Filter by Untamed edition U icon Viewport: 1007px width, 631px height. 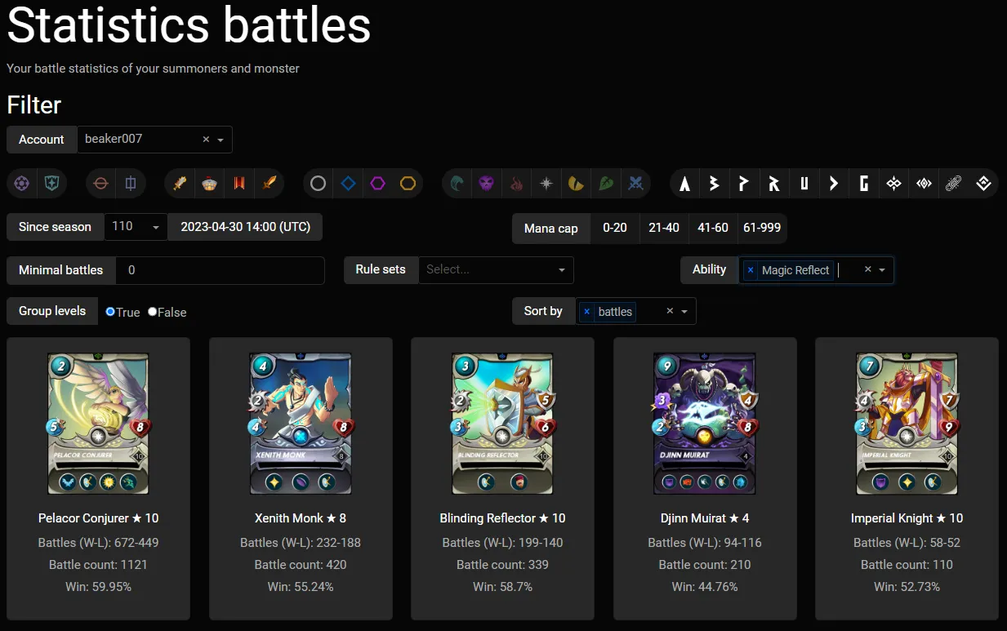click(804, 184)
